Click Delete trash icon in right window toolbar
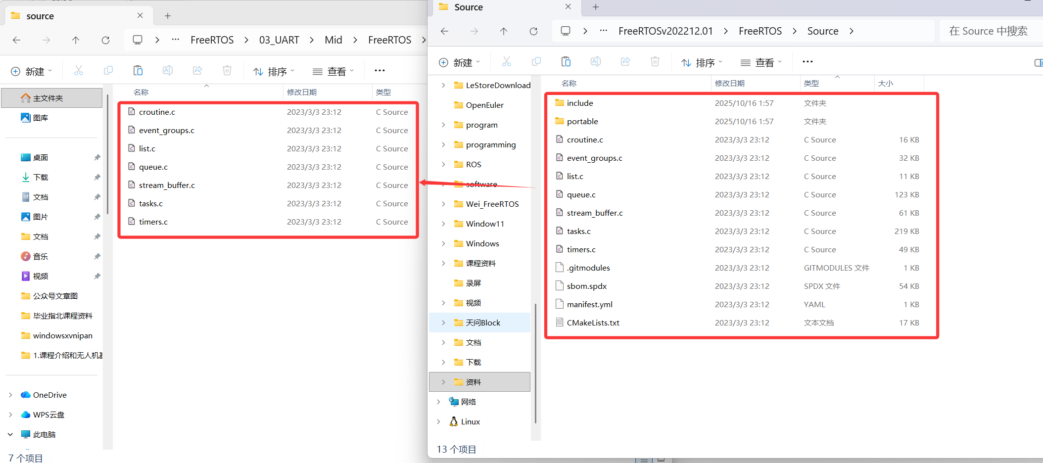Image resolution: width=1043 pixels, height=463 pixels. coord(655,62)
